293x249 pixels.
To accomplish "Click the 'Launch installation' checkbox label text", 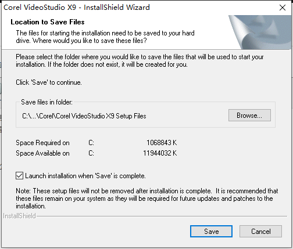I will pos(85,176).
